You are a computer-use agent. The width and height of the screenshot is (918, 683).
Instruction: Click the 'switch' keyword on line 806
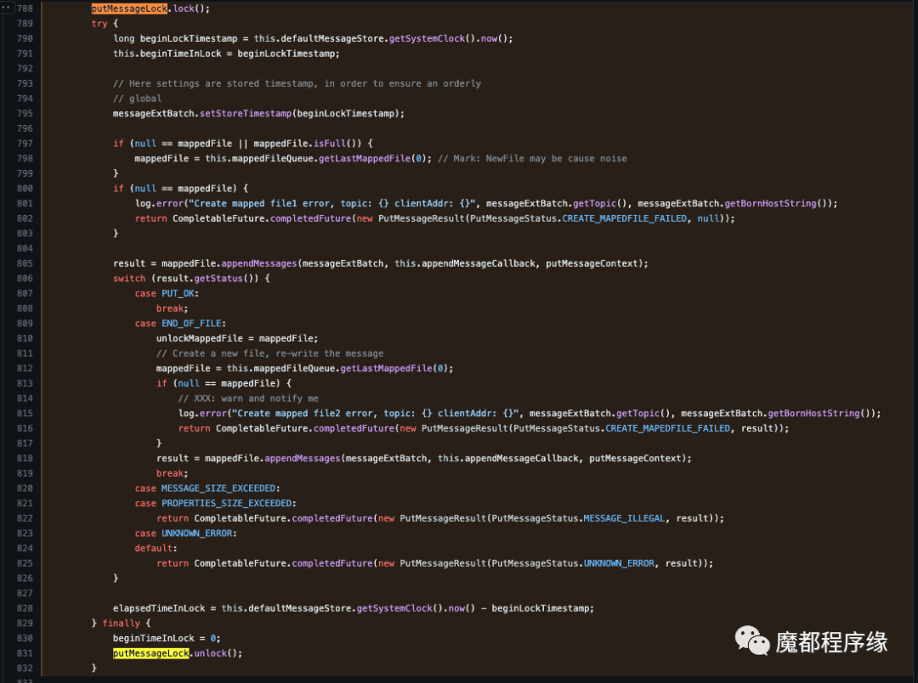click(129, 279)
